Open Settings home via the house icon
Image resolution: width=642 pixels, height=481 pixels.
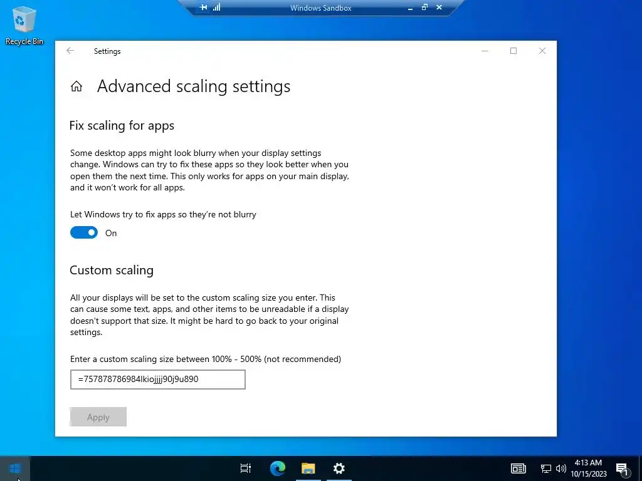pyautogui.click(x=76, y=86)
